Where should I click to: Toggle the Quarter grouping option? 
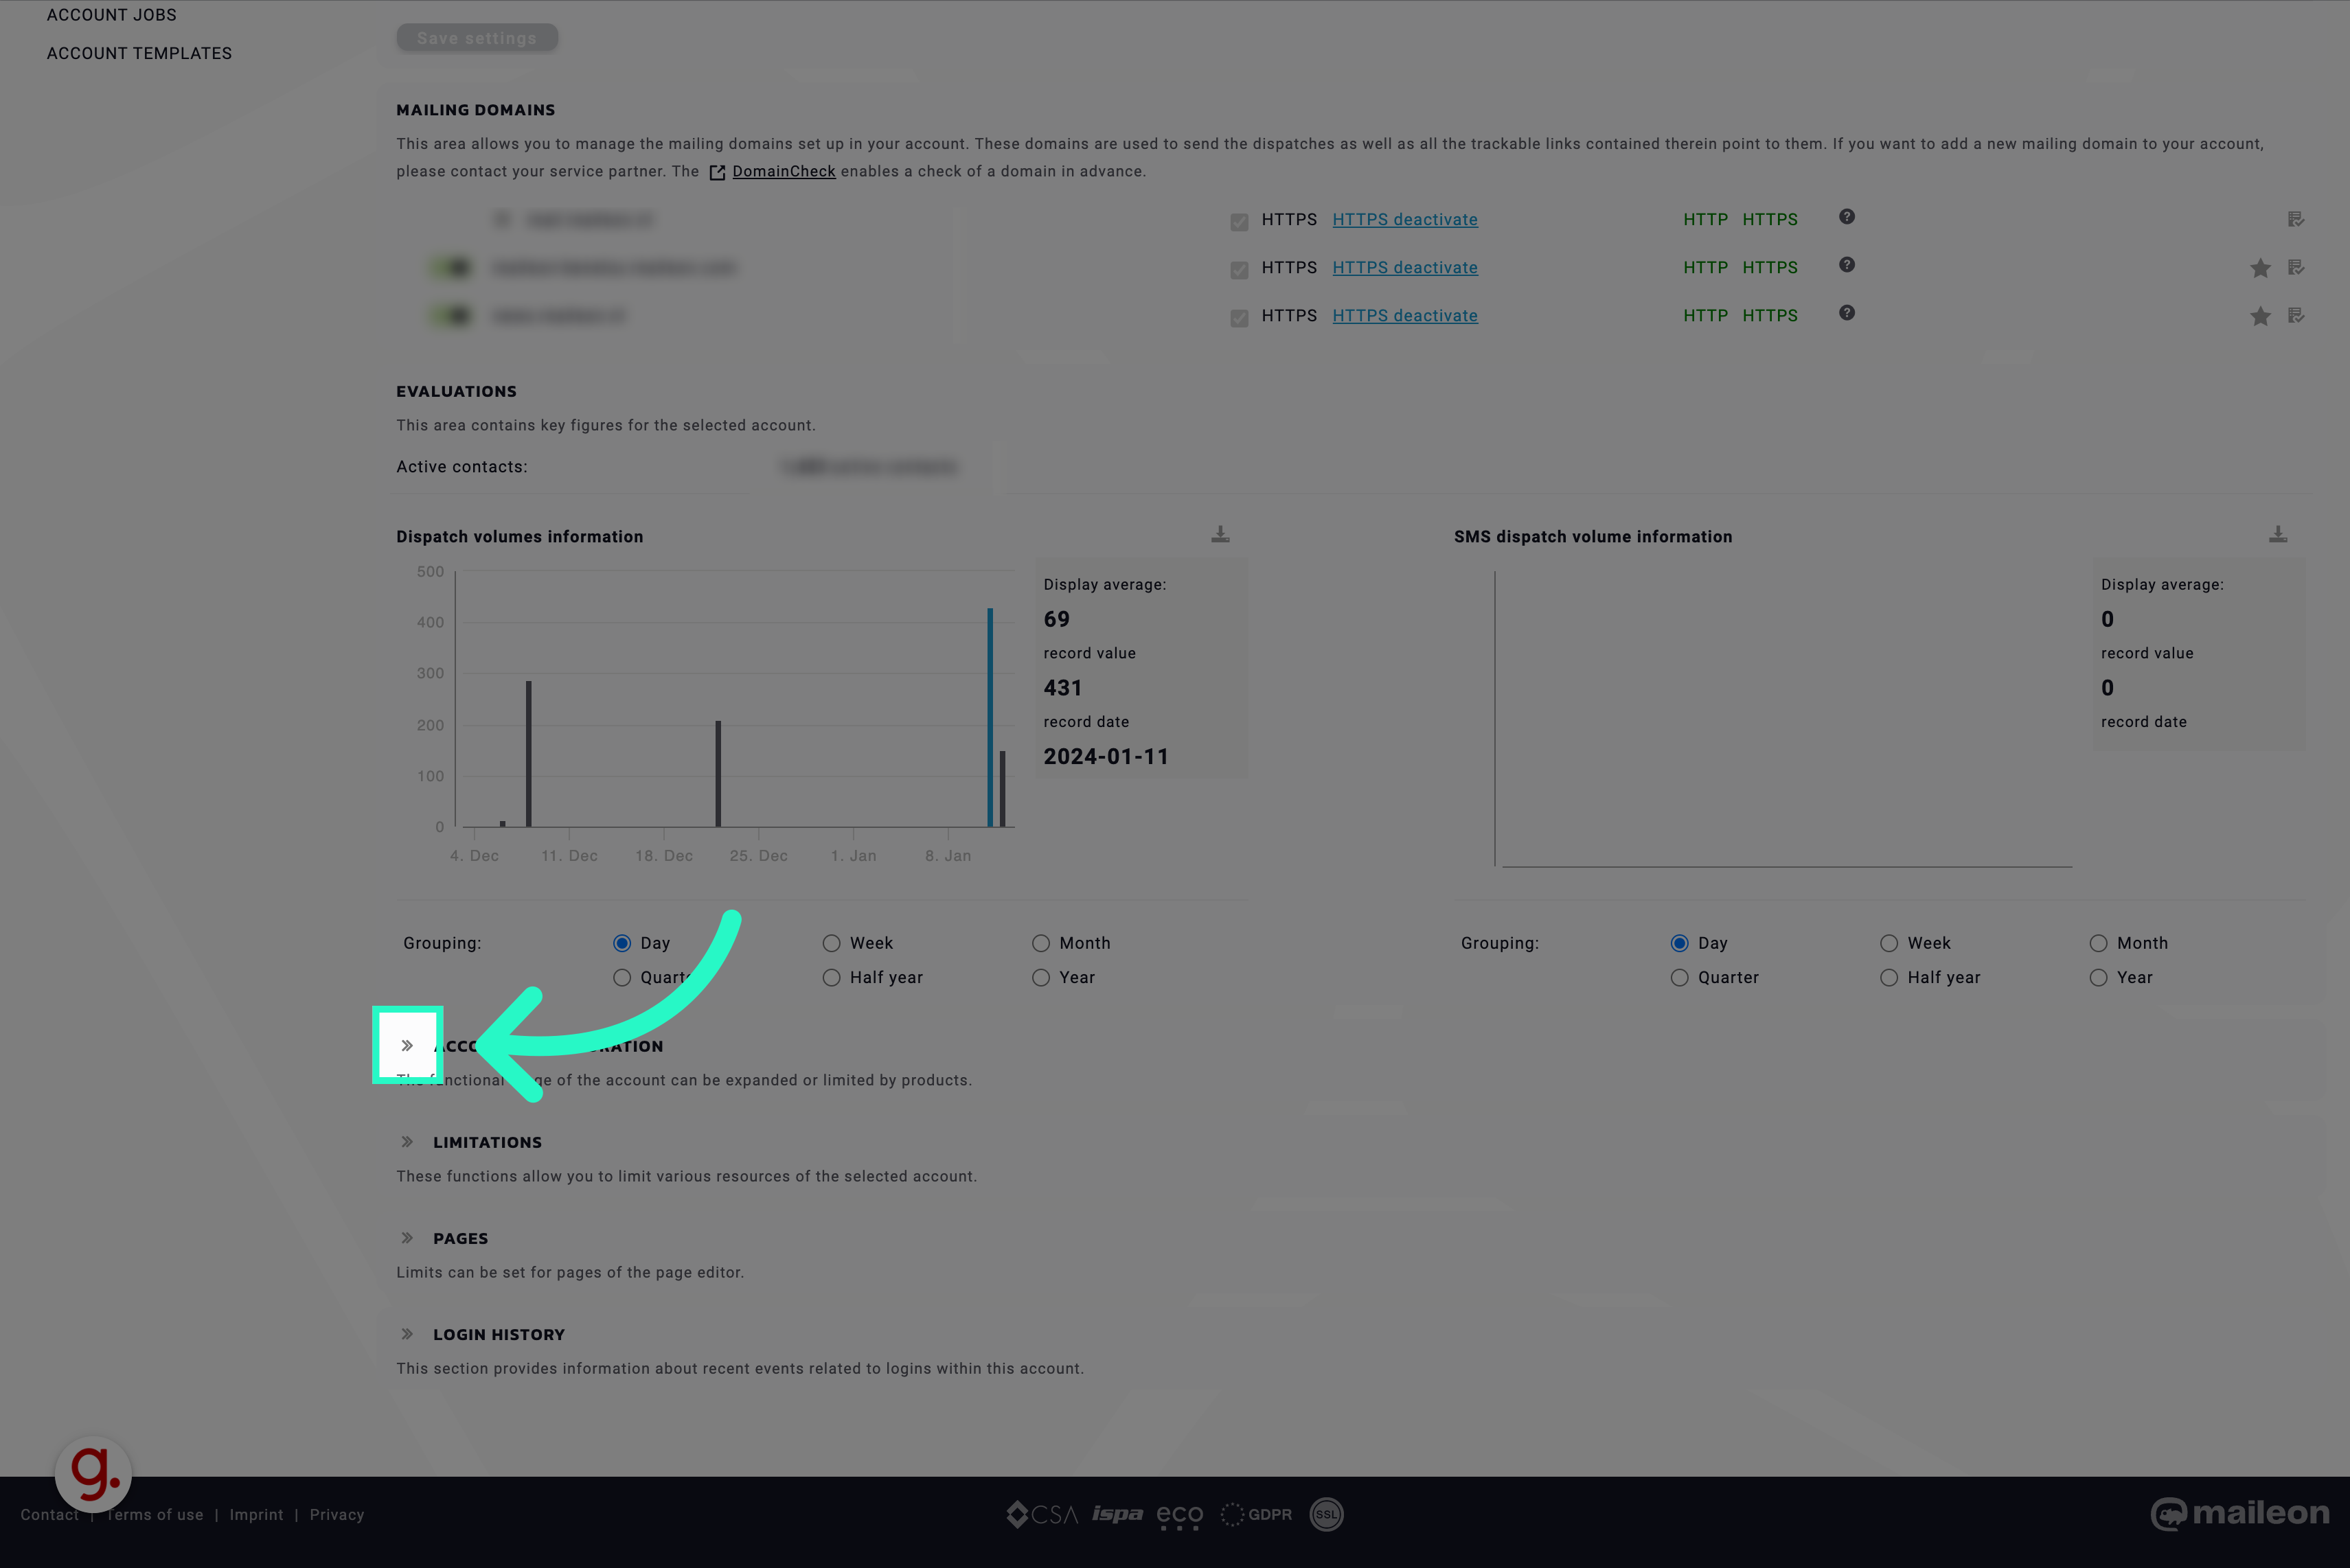click(x=621, y=976)
